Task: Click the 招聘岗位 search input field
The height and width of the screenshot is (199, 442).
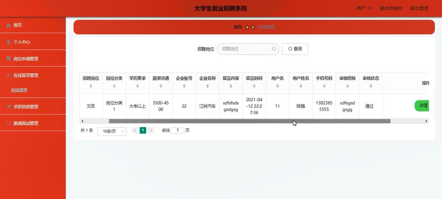Action: click(x=245, y=49)
